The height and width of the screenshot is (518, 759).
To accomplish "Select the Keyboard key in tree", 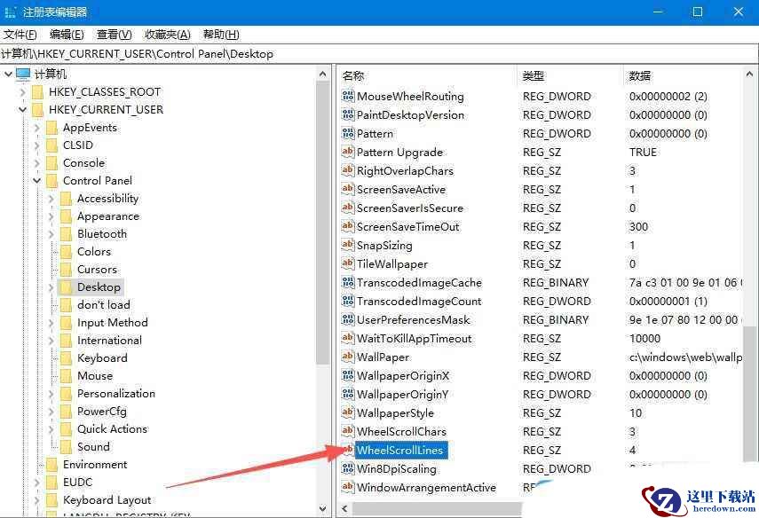I will pos(102,358).
